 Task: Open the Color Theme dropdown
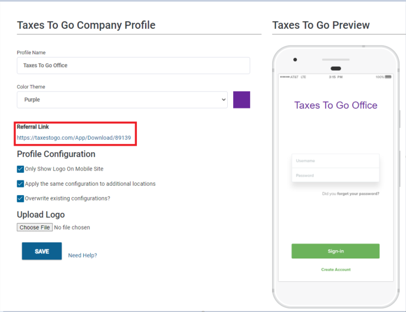[x=122, y=100]
